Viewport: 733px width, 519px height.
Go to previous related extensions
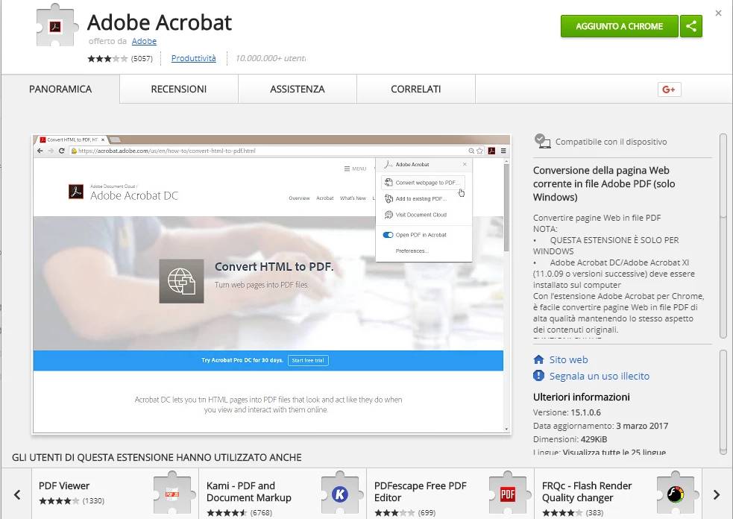click(17, 494)
